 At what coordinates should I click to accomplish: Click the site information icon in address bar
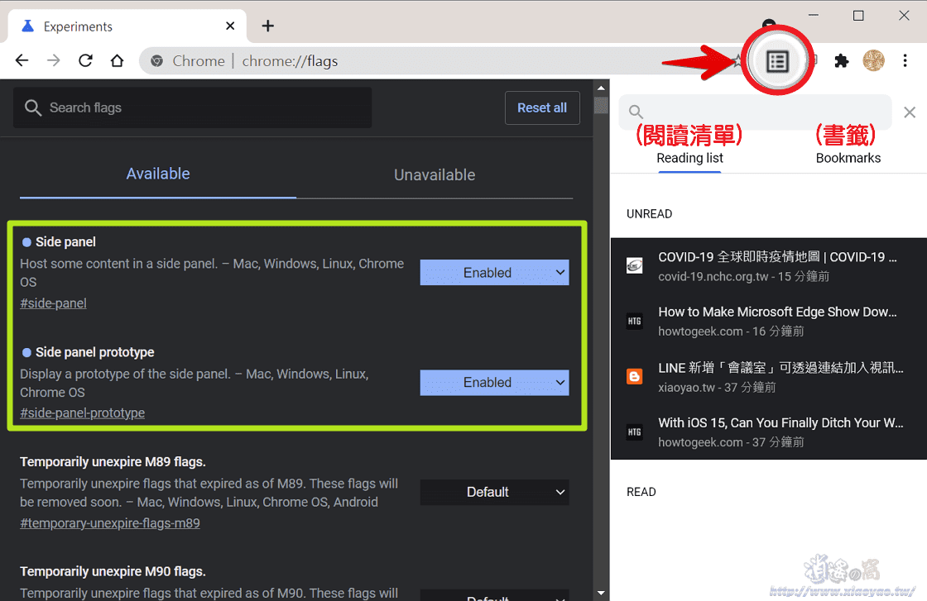point(156,60)
